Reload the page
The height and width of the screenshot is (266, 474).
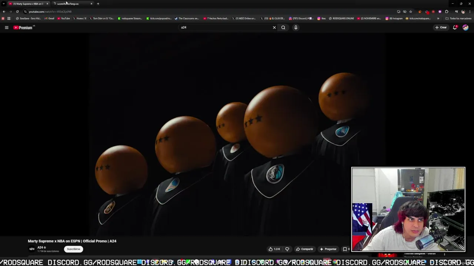pyautogui.click(x=17, y=11)
